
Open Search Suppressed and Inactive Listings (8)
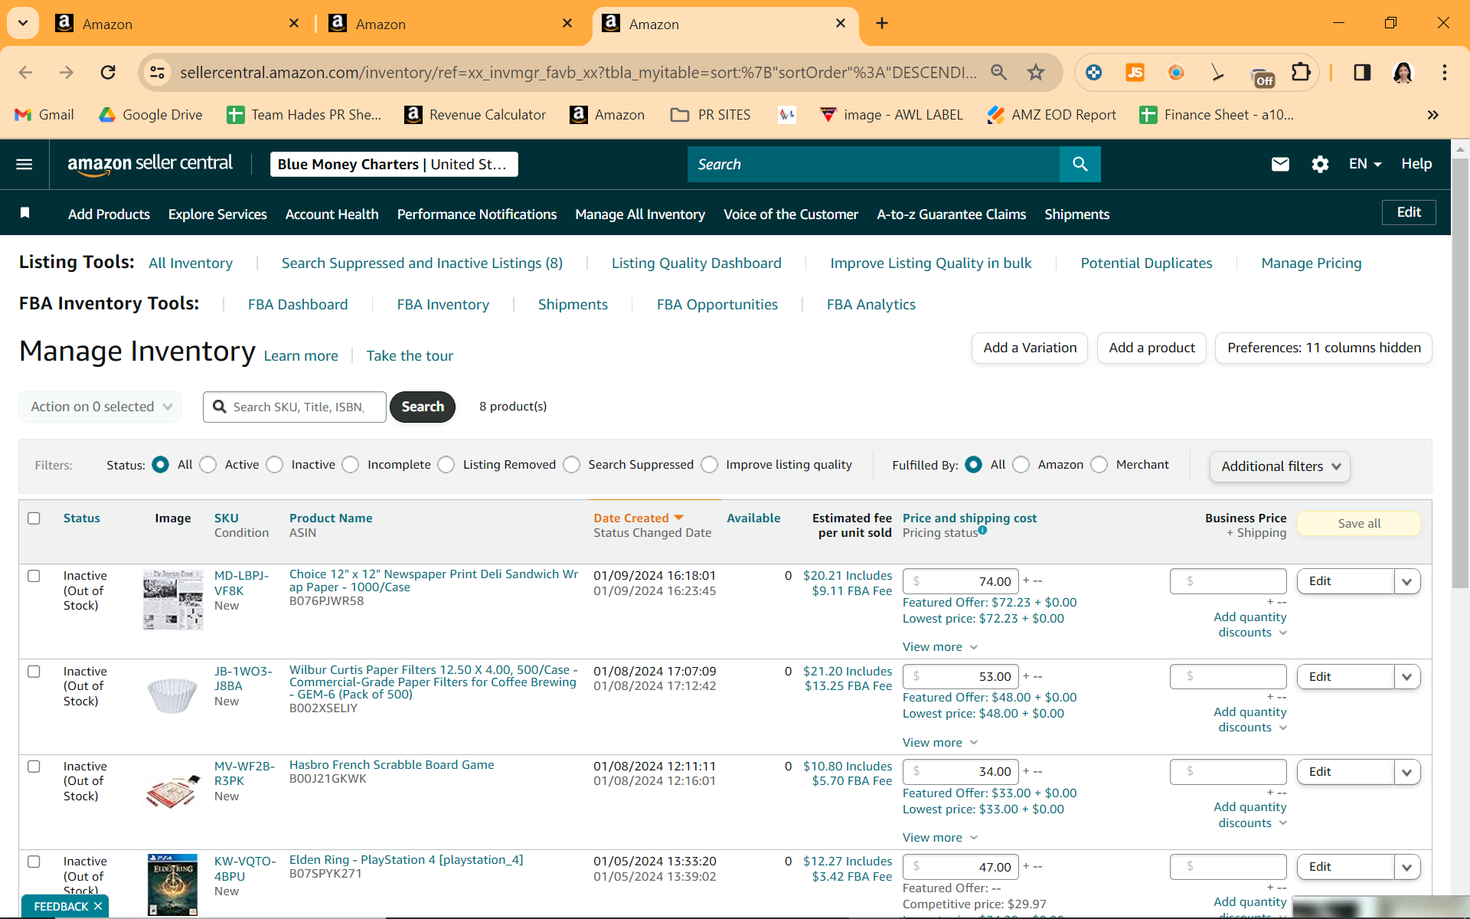click(x=422, y=263)
